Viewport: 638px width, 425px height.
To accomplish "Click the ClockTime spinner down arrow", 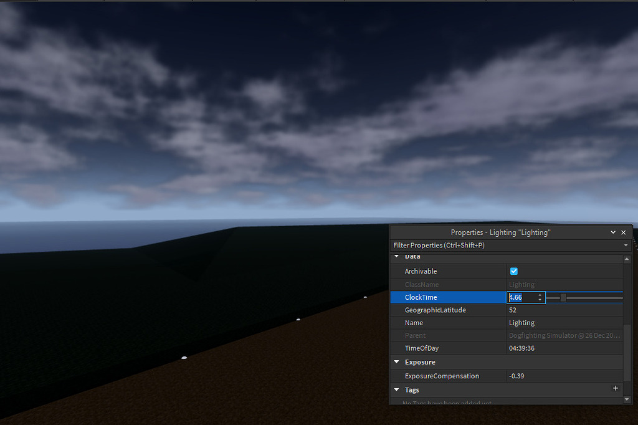I will click(x=540, y=300).
